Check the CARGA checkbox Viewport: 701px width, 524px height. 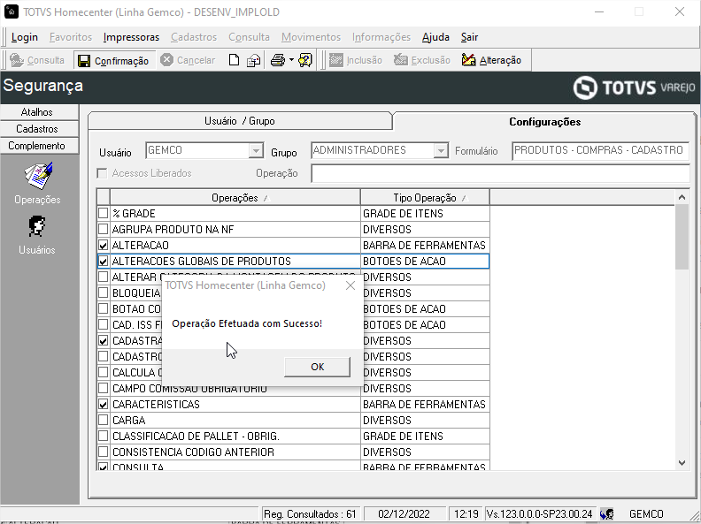104,421
